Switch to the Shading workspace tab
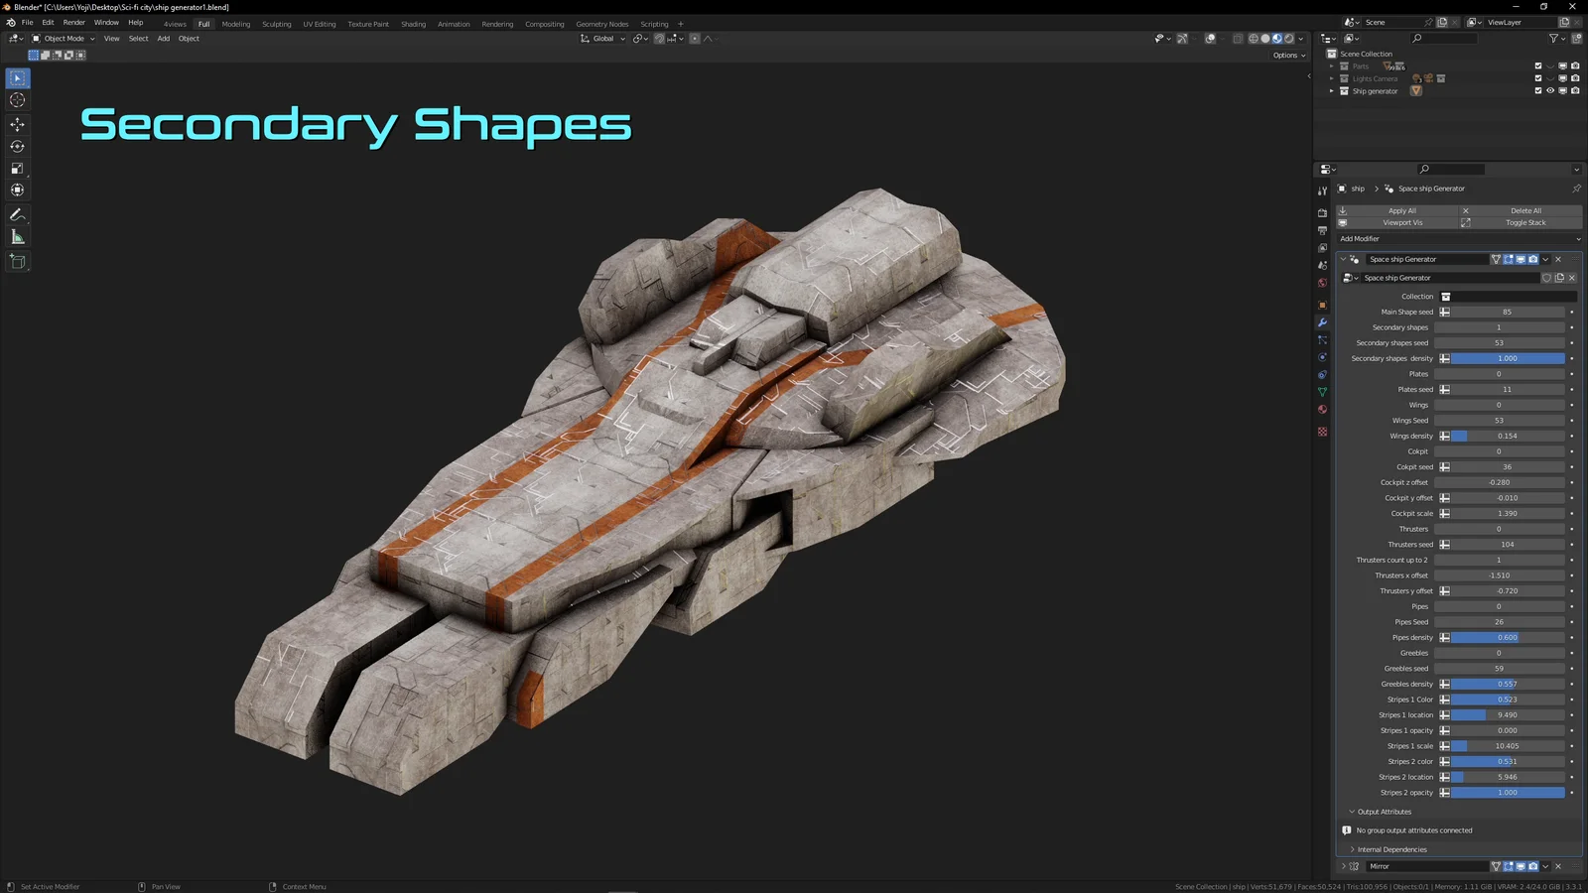 414,24
